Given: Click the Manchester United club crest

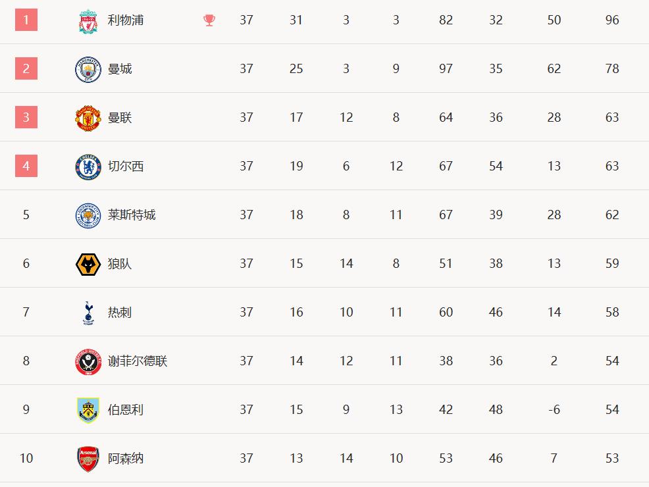Looking at the screenshot, I should point(88,118).
